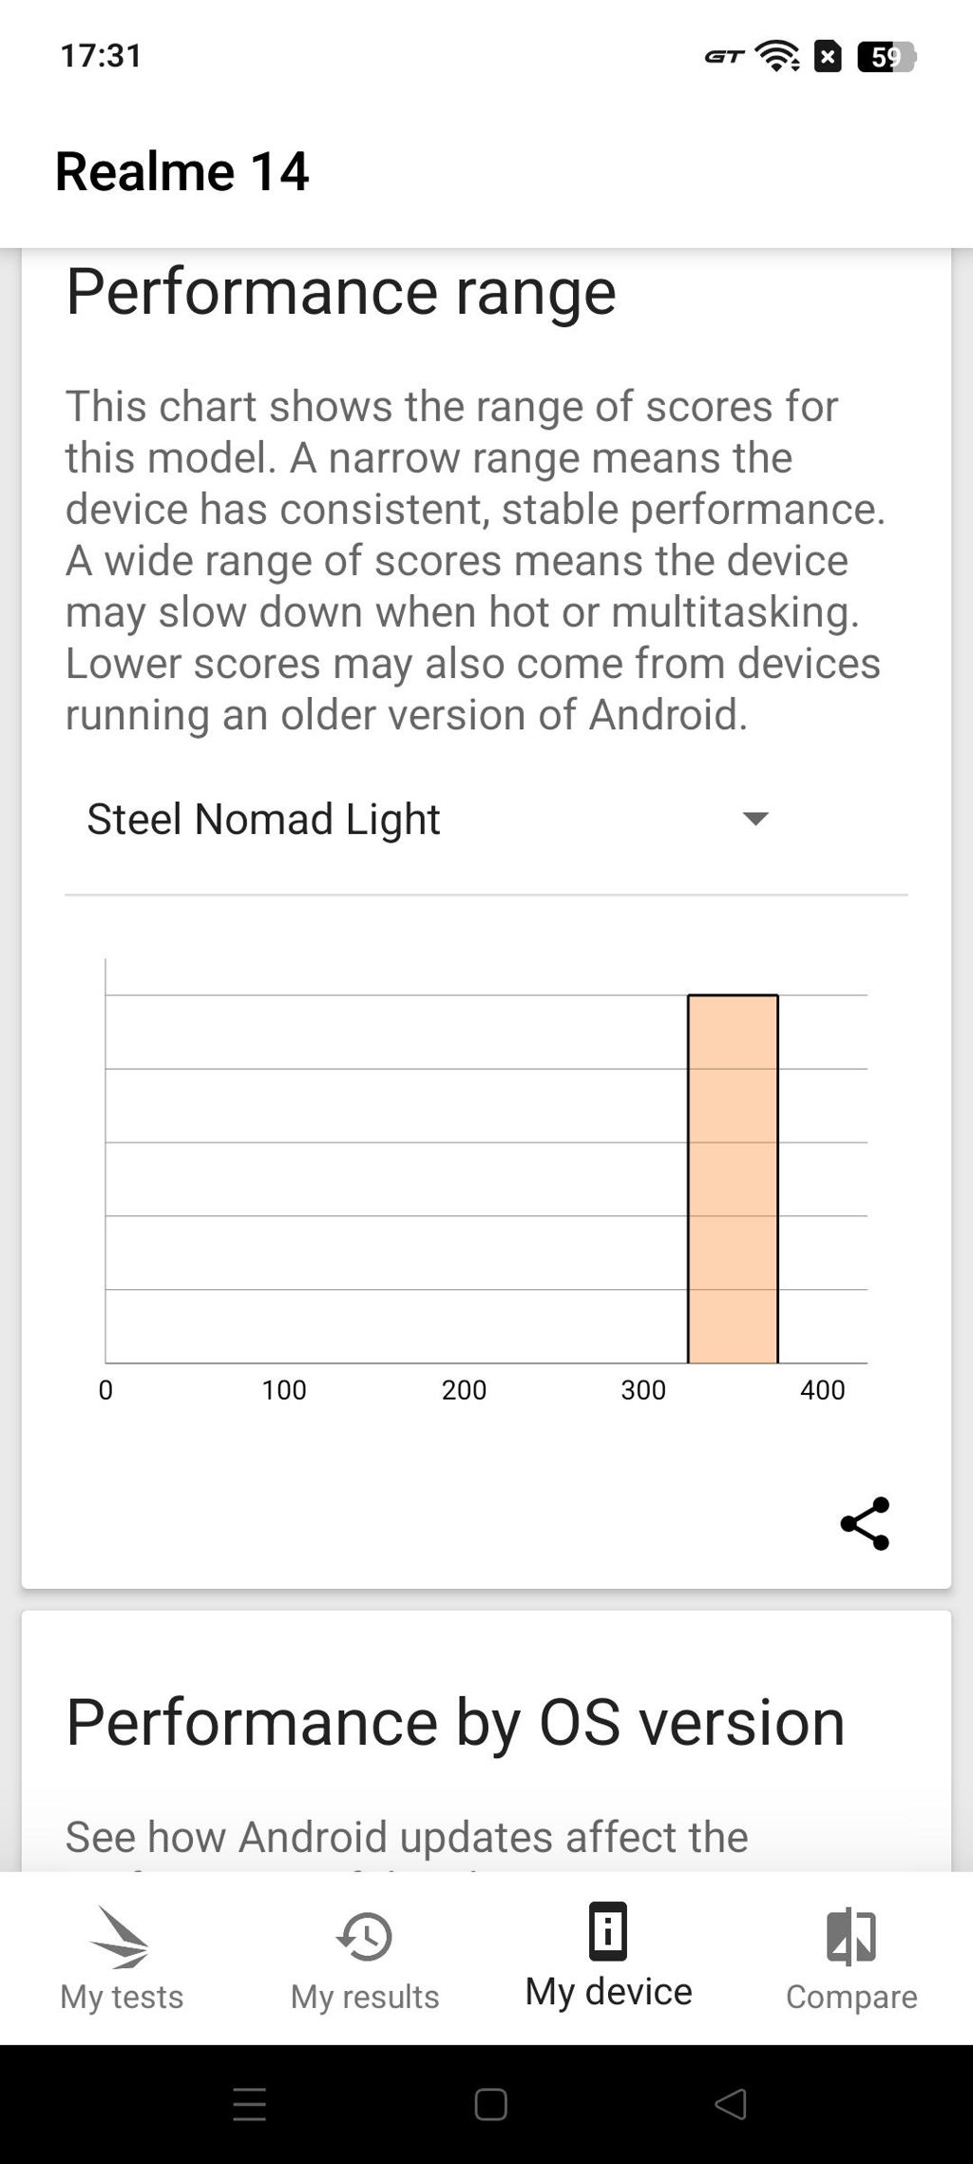Tap the share icon below the chart
Image resolution: width=973 pixels, height=2164 pixels.
[865, 1523]
